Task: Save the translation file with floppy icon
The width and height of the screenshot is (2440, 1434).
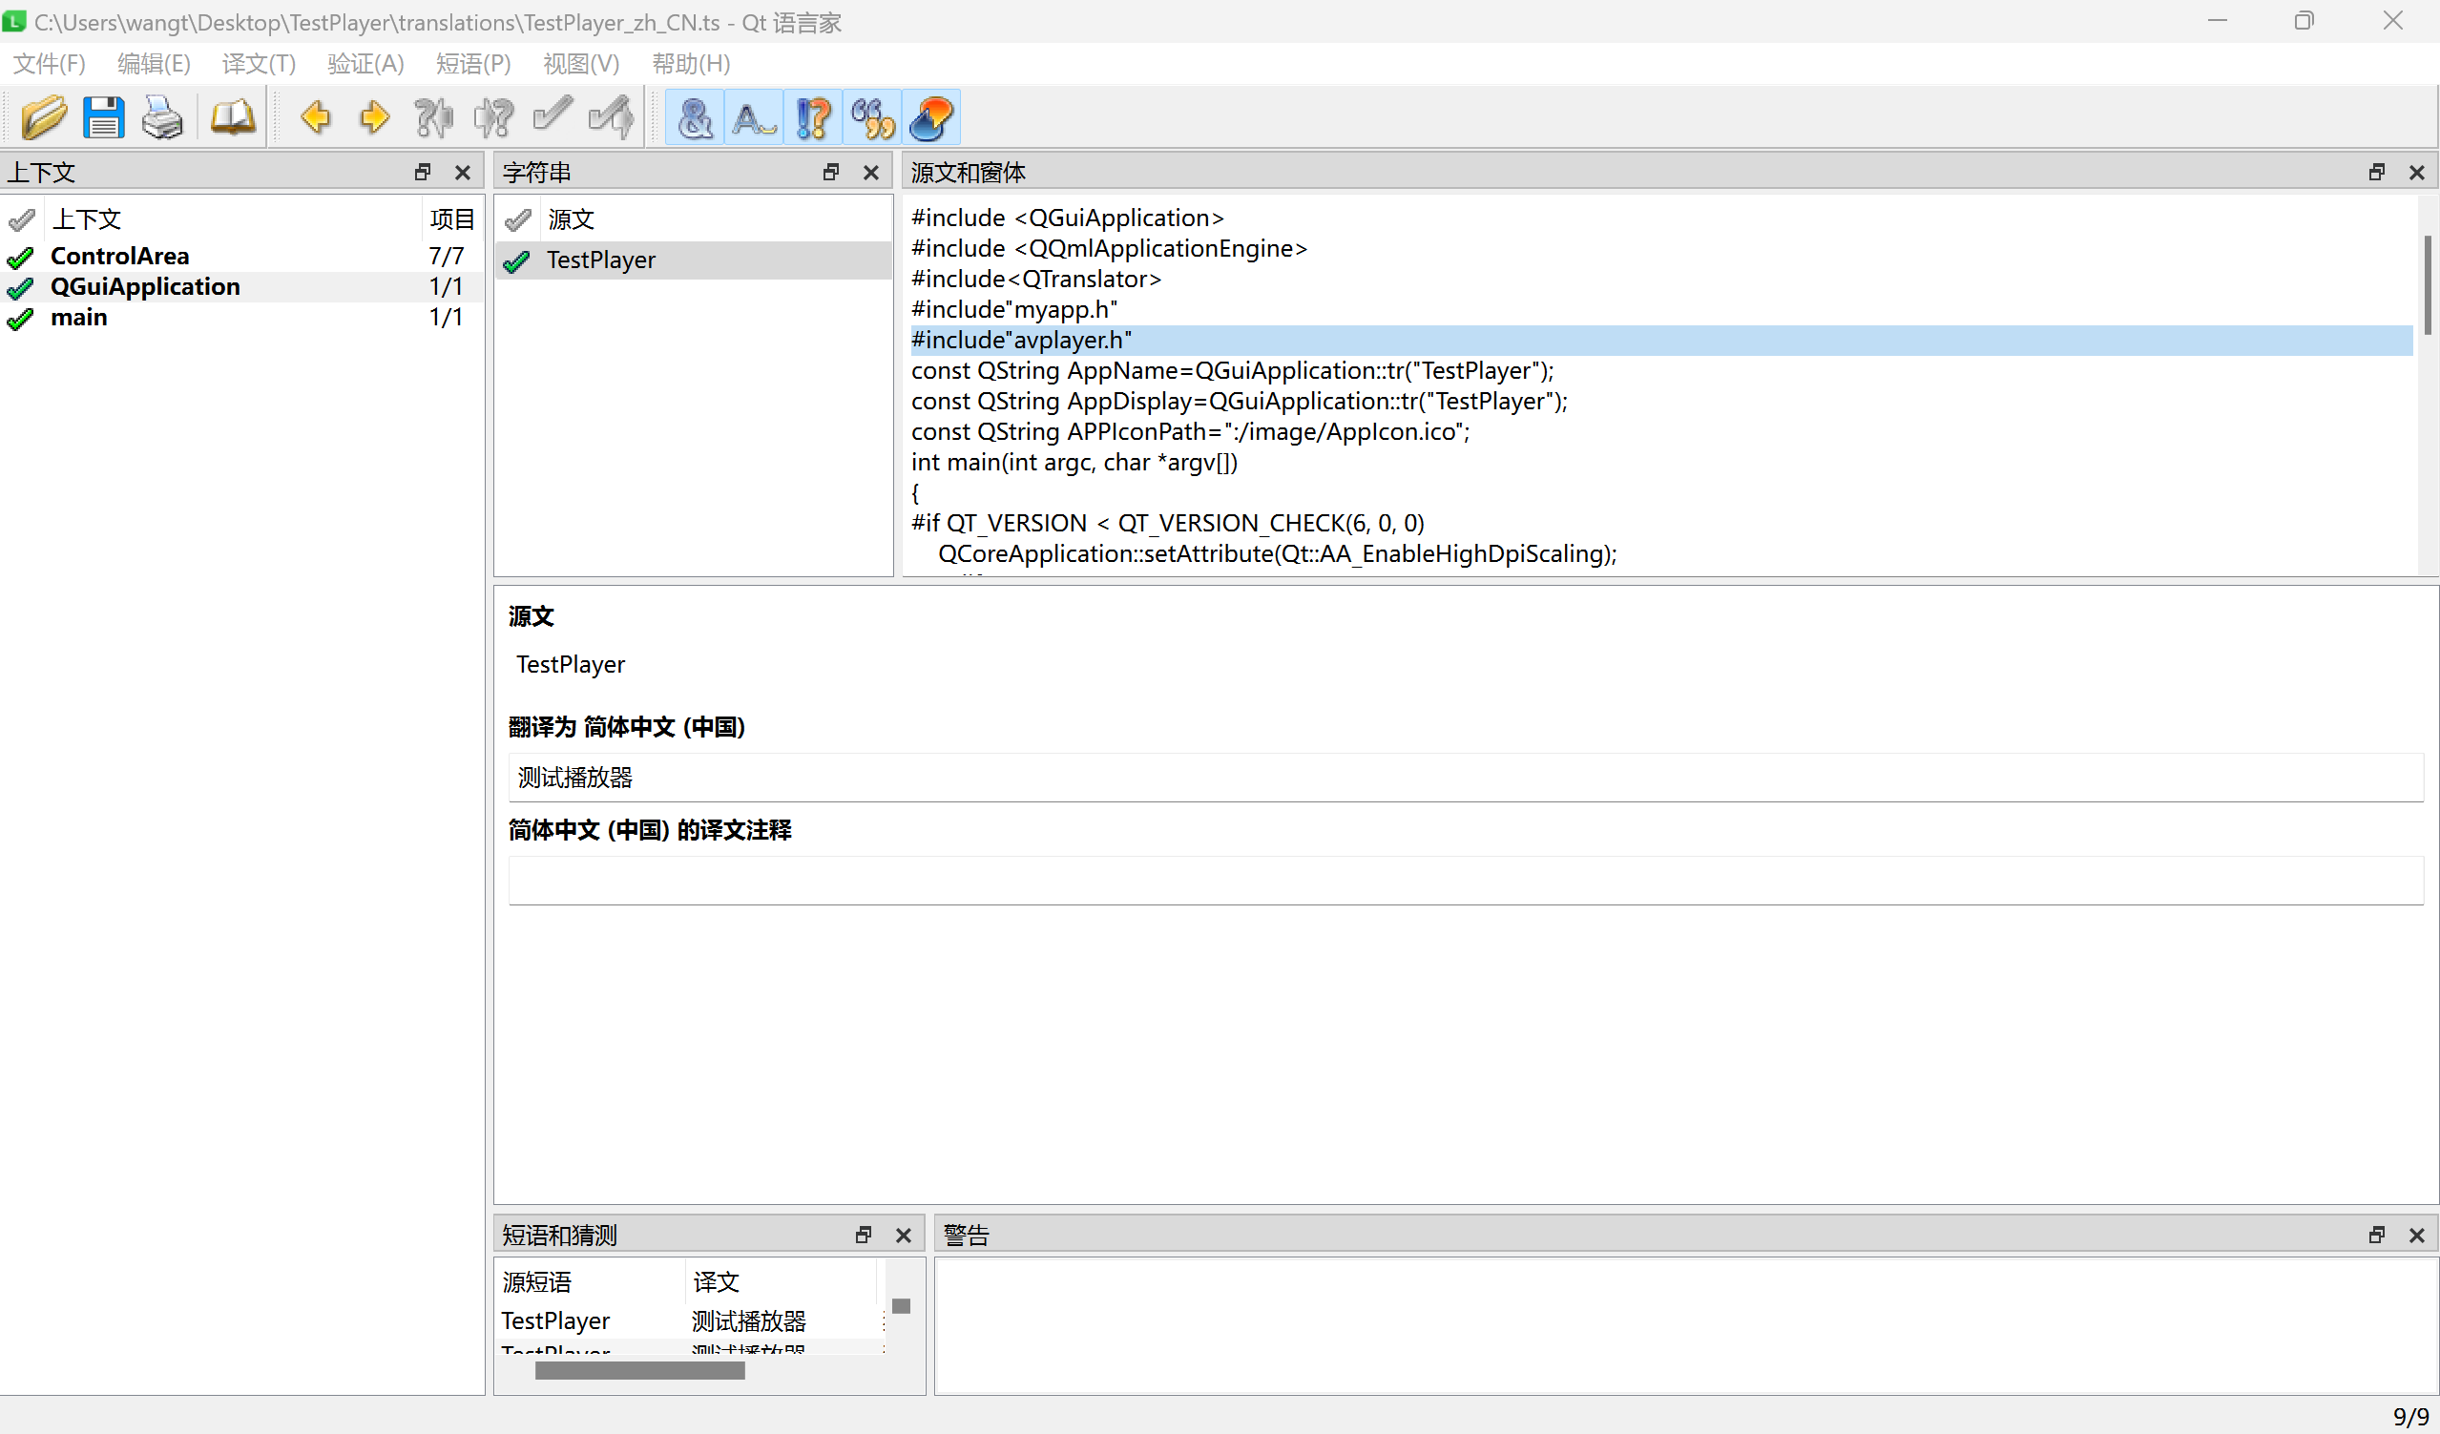Action: pos(103,118)
